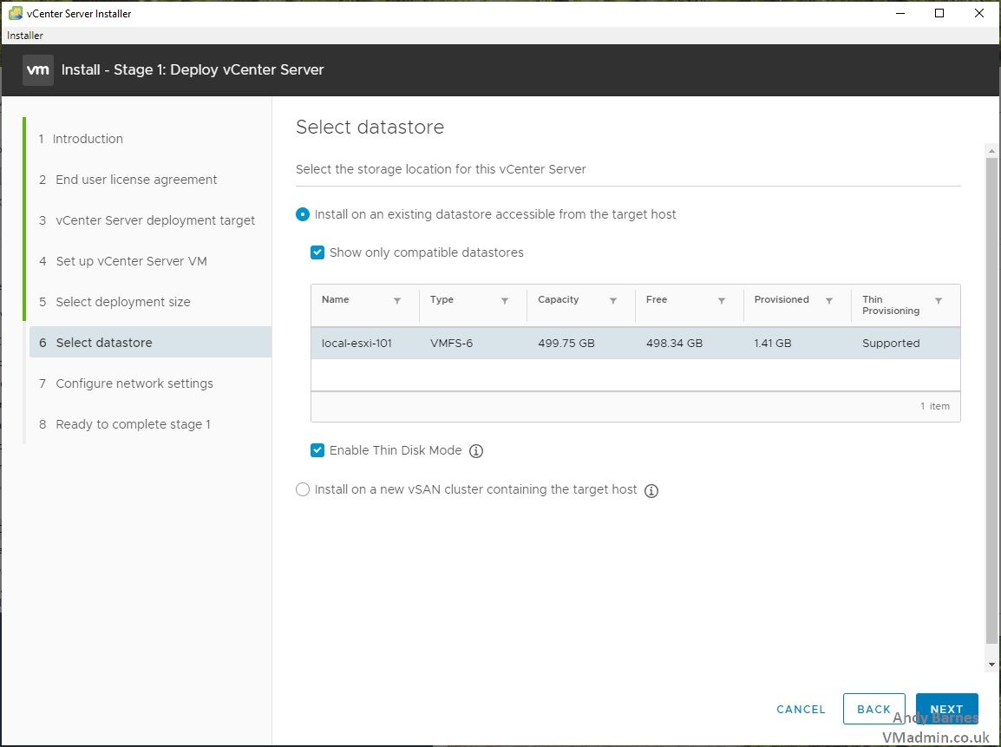Open the Capacity column filter
Image resolution: width=1001 pixels, height=747 pixels.
613,301
